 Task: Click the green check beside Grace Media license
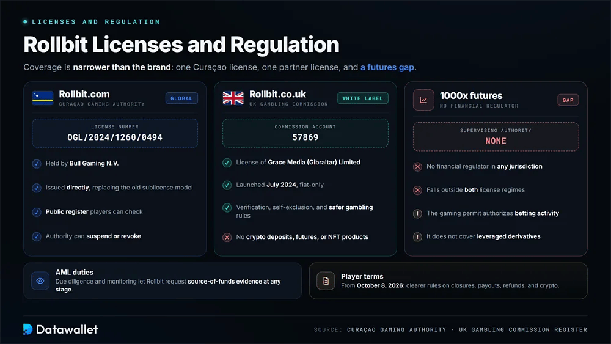227,163
